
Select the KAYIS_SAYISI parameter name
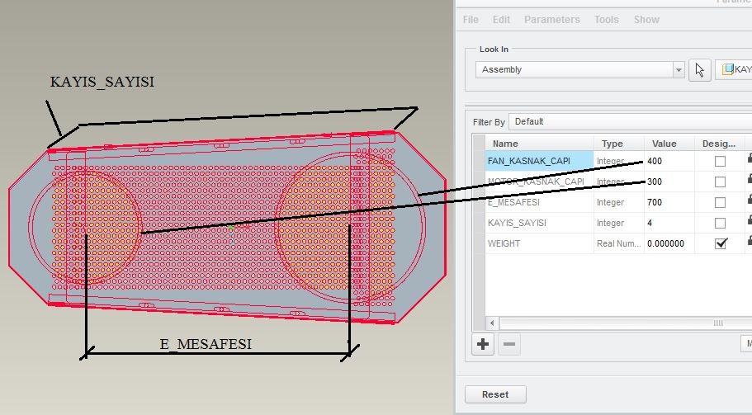tap(539, 223)
